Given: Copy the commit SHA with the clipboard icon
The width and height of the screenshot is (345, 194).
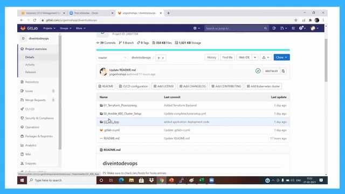Looking at the screenshot, I should point(284,71).
